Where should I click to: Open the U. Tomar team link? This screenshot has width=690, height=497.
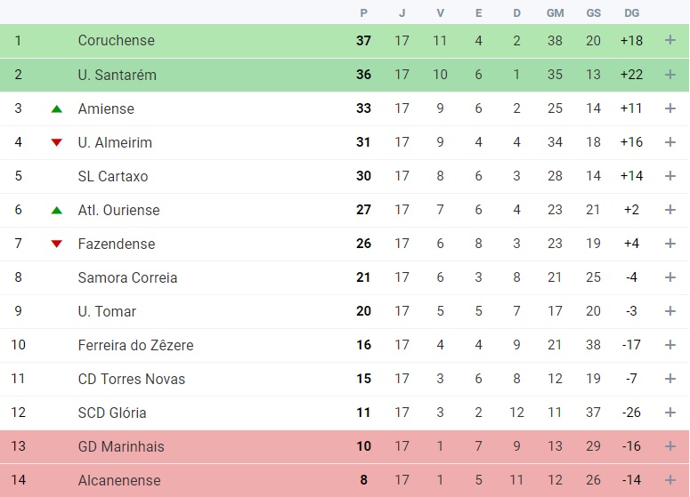pos(107,311)
